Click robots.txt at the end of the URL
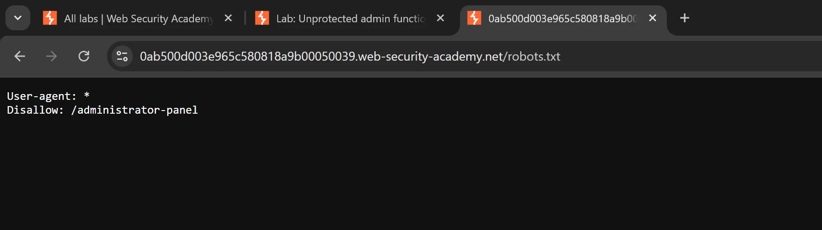Viewport: 822px width, 230px height. (x=534, y=57)
